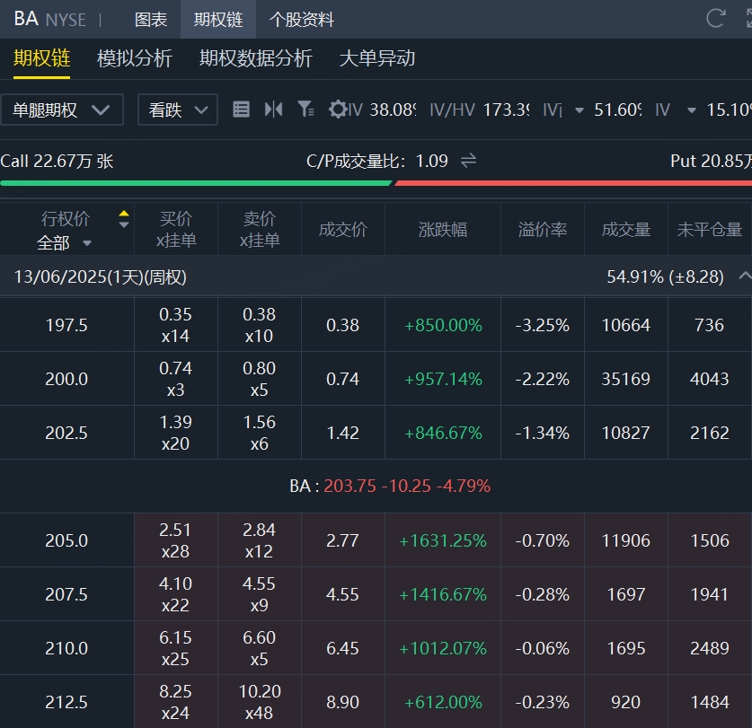The height and width of the screenshot is (728, 752).
Task: Select the 205.0 strike row
Action: tap(376, 540)
